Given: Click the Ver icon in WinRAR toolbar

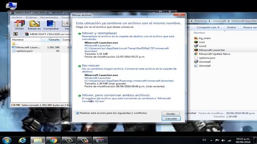Looking at the screenshot, I should click(x=66, y=25).
